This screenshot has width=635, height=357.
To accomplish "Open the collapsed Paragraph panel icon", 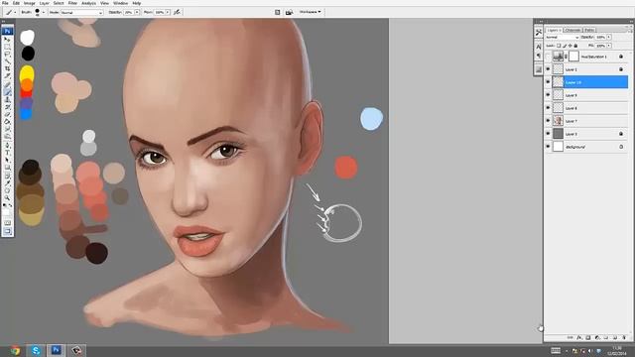I will point(539,56).
